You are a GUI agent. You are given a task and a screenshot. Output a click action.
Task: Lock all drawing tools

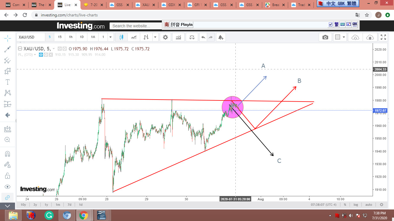click(7, 176)
